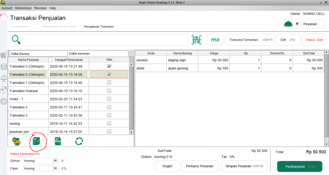Click the Kode cell ueueiei
The width and height of the screenshot is (329, 175).
tap(151, 60)
